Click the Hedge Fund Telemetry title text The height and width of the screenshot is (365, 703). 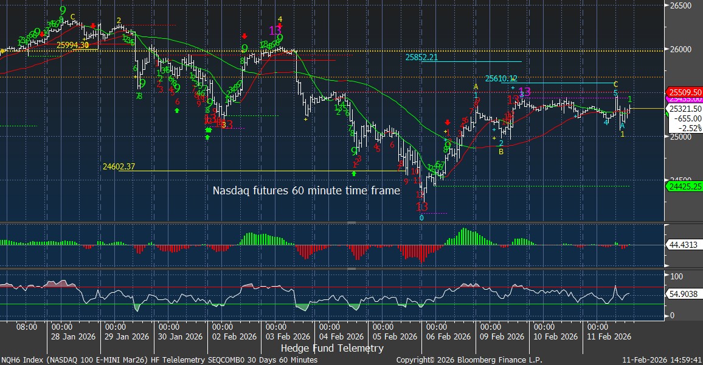click(332, 348)
